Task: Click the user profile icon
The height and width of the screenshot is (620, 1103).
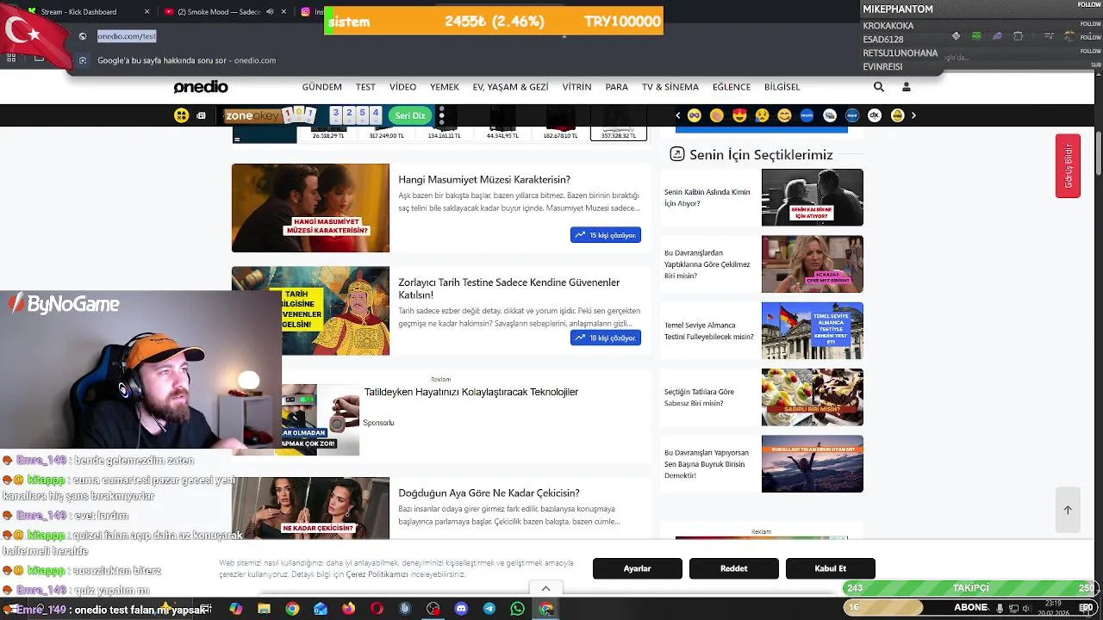Action: point(907,87)
